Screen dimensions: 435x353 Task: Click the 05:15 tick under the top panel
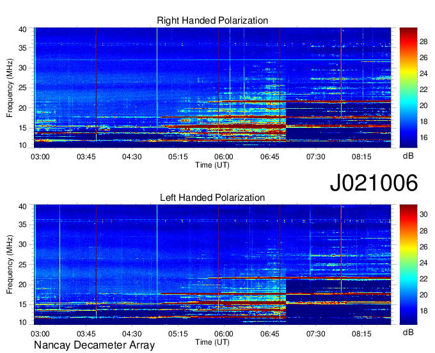coord(178,157)
